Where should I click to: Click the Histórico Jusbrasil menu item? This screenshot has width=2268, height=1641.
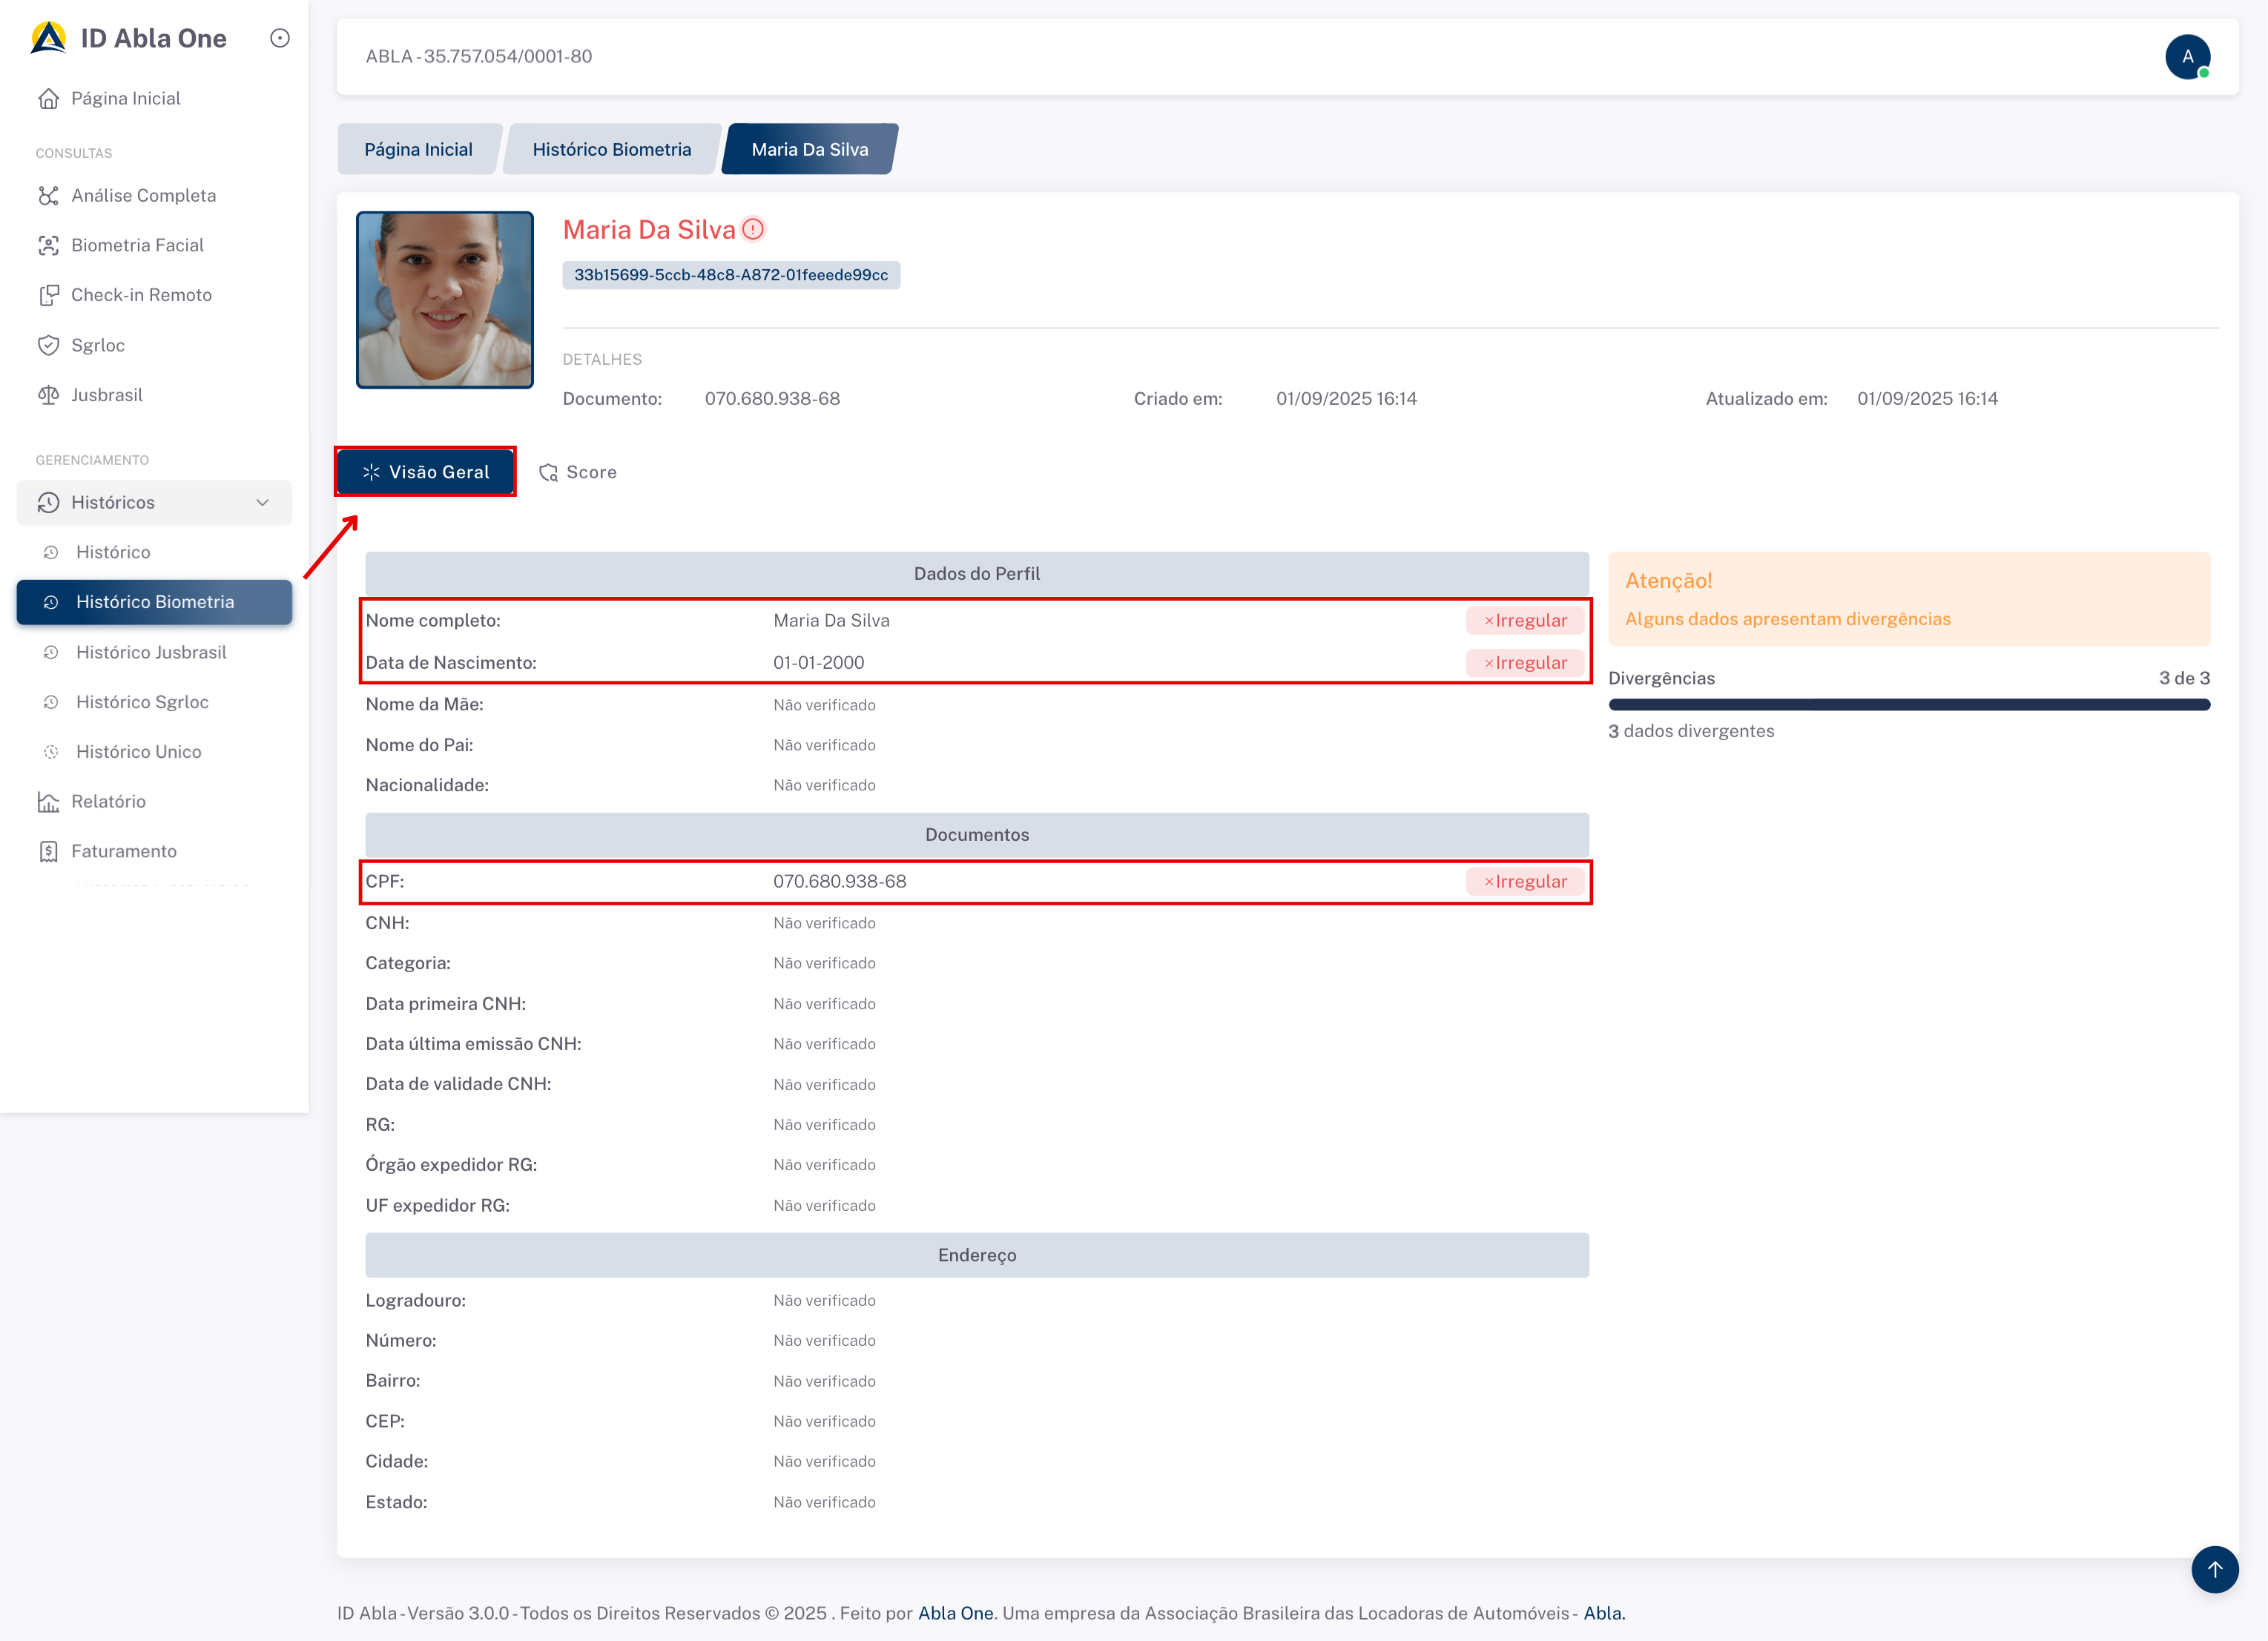(x=151, y=652)
